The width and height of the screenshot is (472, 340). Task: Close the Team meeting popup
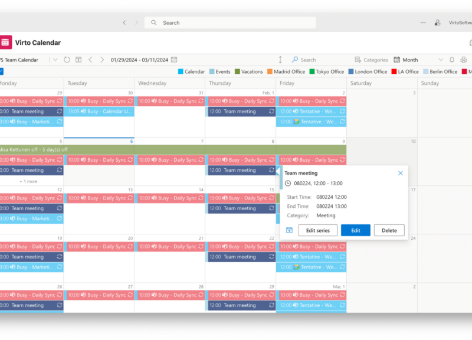click(x=401, y=173)
